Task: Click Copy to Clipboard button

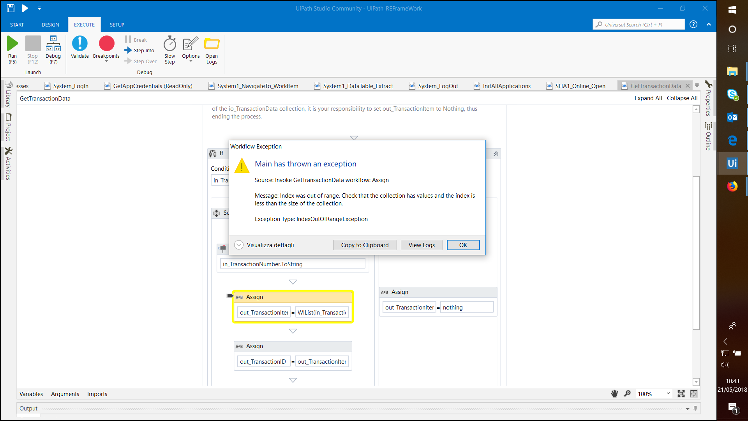Action: pos(365,245)
